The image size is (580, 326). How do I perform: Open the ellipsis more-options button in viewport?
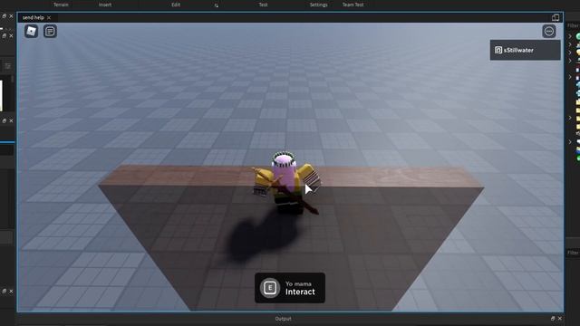tap(549, 32)
